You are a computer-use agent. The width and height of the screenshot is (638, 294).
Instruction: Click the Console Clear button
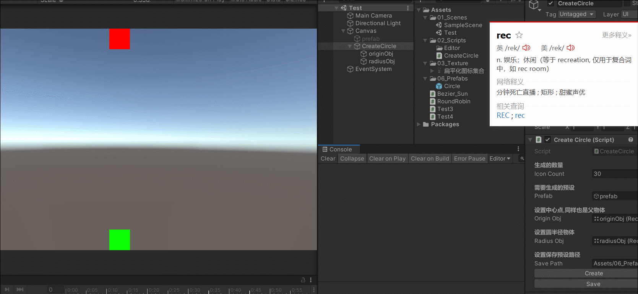click(x=328, y=159)
